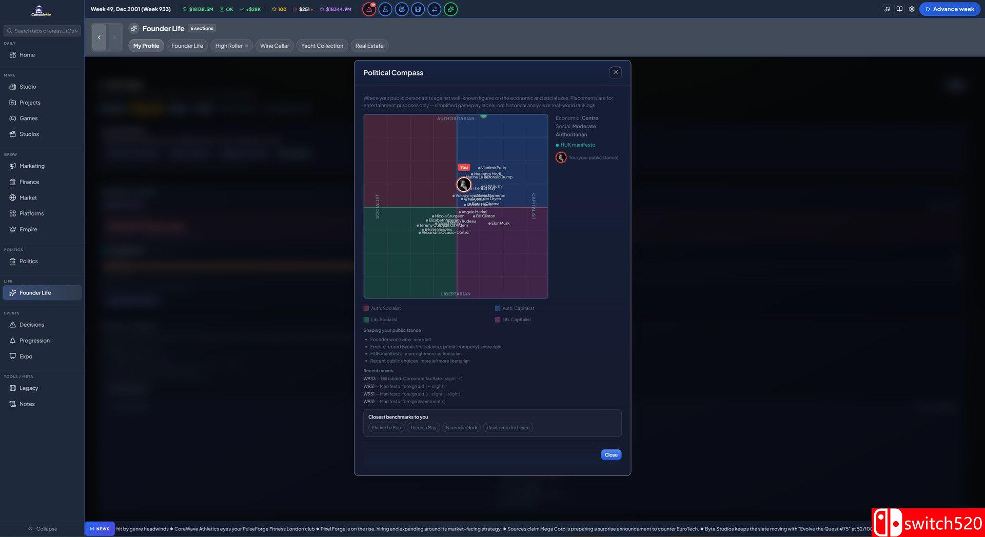Collapse the sidebar
Screen dimensions: 985x537
(42, 529)
